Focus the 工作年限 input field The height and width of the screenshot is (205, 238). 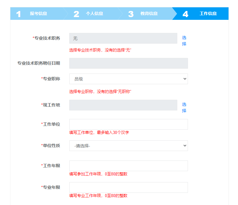click(x=128, y=166)
